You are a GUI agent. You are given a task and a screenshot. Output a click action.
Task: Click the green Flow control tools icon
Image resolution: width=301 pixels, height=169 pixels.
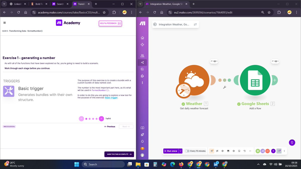pyautogui.click(x=258, y=151)
